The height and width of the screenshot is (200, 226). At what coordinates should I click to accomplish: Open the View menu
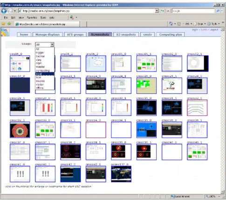click(x=21, y=18)
